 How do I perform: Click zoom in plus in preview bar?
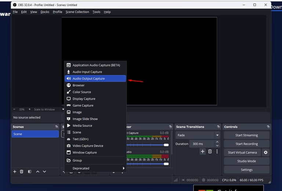point(29,109)
